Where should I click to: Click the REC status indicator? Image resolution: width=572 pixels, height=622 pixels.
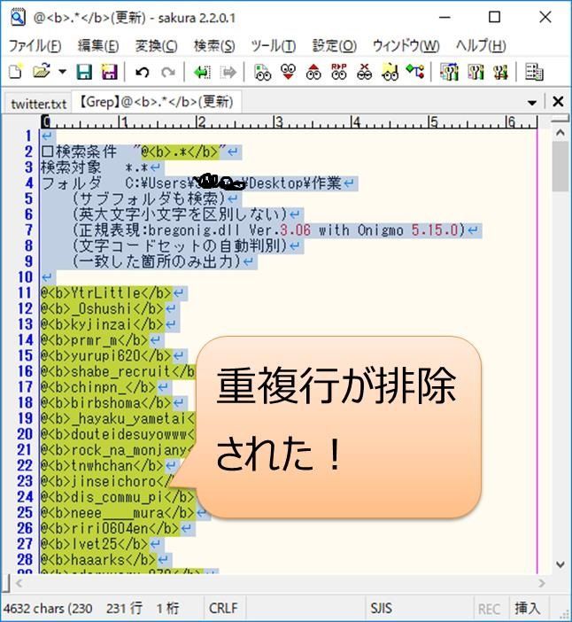(x=489, y=609)
